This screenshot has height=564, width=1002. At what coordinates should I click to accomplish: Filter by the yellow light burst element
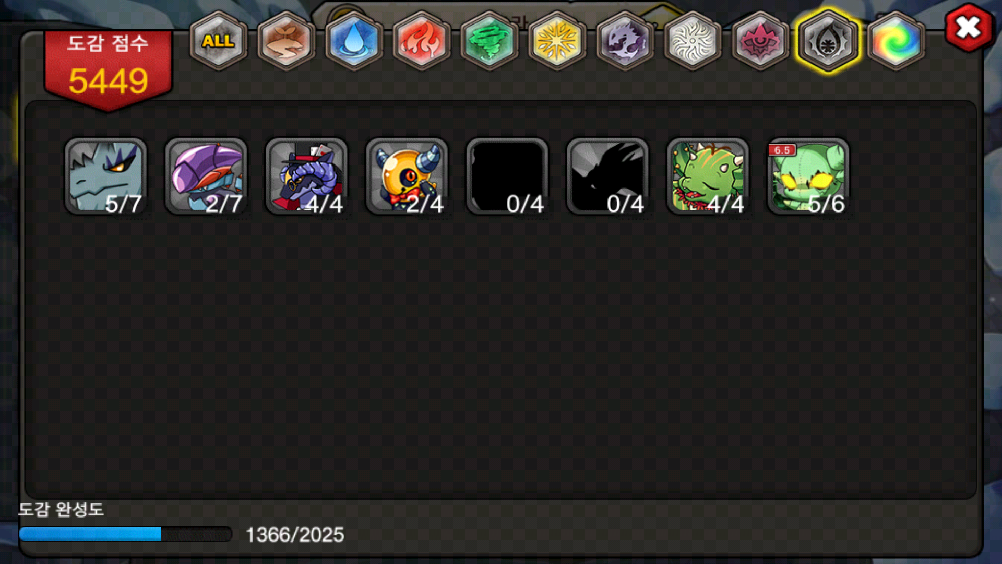tap(557, 41)
